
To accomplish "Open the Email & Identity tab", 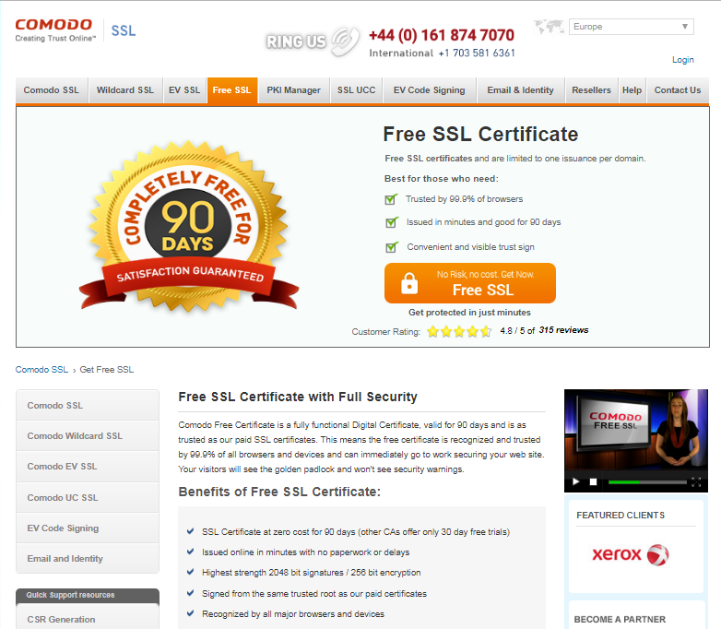I will click(520, 90).
